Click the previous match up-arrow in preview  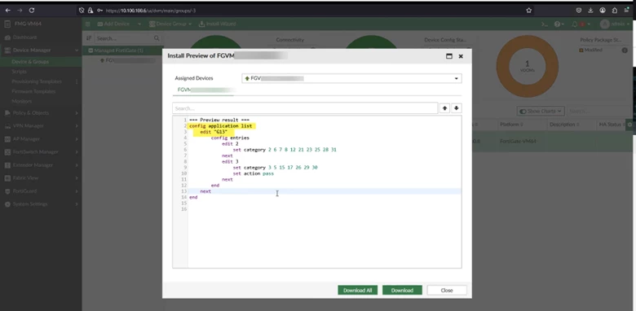point(445,108)
